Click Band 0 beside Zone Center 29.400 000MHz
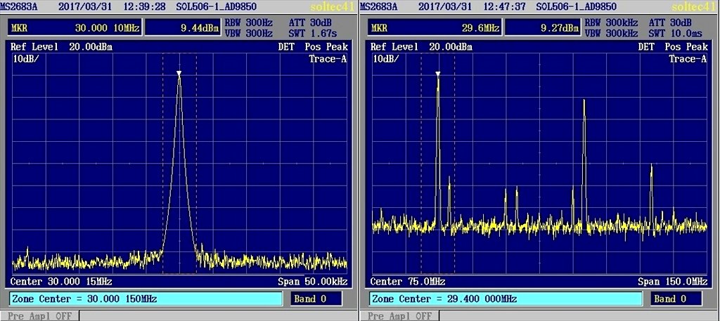This screenshot has height=321, width=720. click(676, 299)
